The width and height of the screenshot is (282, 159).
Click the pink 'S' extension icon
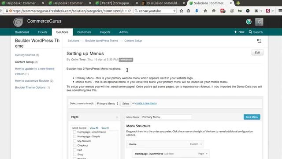(268, 11)
